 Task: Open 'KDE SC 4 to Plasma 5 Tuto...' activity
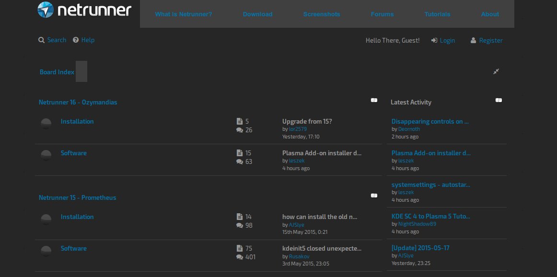(x=430, y=216)
